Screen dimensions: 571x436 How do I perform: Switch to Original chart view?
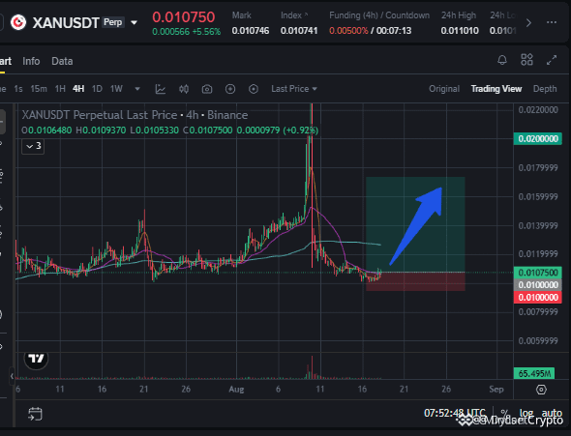[x=444, y=89]
